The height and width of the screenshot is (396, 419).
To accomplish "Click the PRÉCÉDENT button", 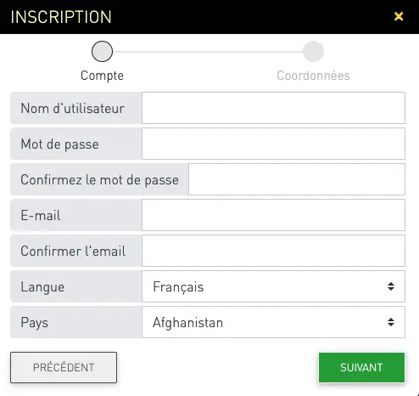I will [64, 367].
